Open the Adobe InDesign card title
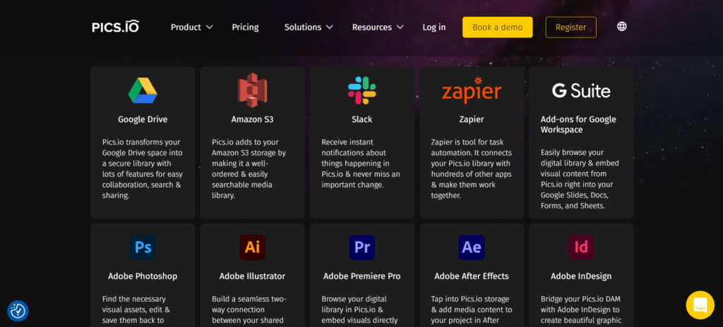 (581, 276)
